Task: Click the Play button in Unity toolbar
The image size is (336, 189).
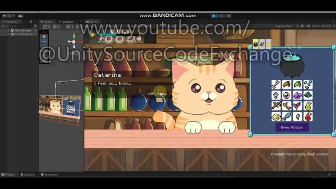Action: (x=214, y=16)
